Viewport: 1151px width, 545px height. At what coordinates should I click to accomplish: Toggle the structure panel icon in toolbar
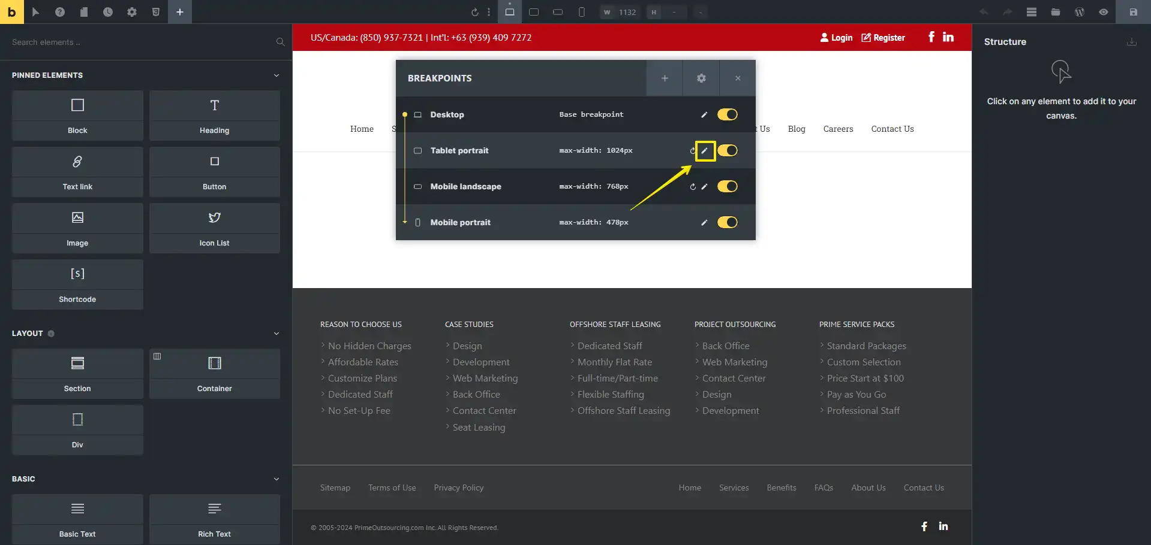(x=1032, y=12)
